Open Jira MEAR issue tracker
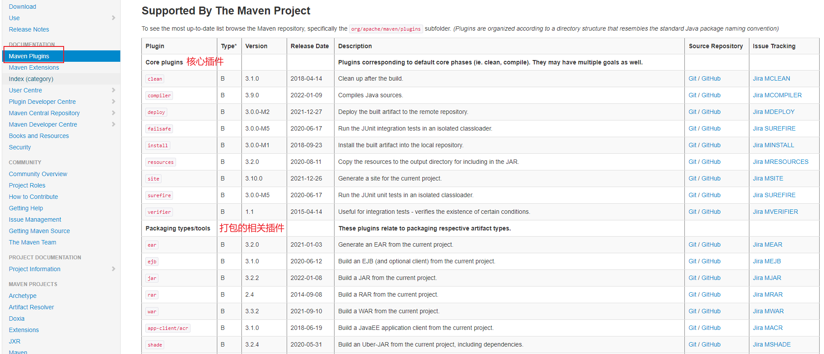 pos(767,244)
